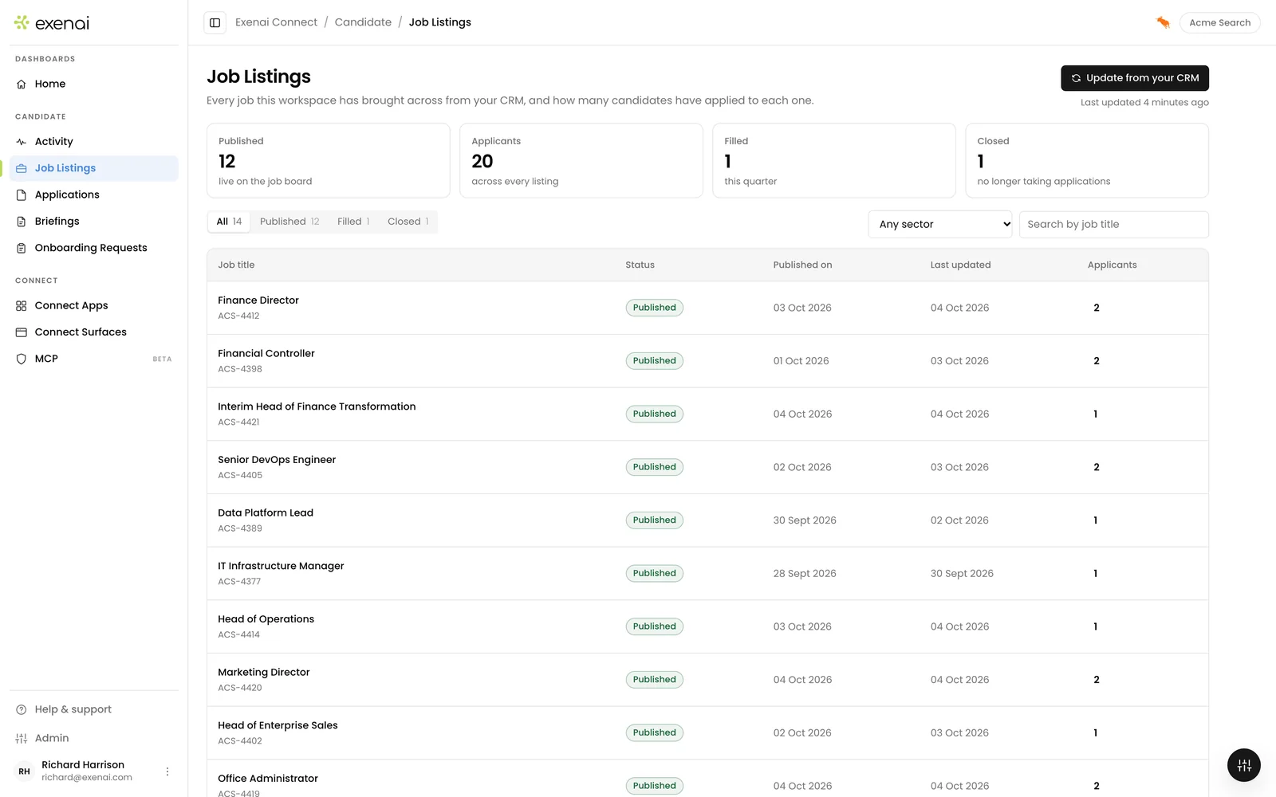Click the Connect Surfaces window icon
Image resolution: width=1276 pixels, height=797 pixels.
pos(22,332)
